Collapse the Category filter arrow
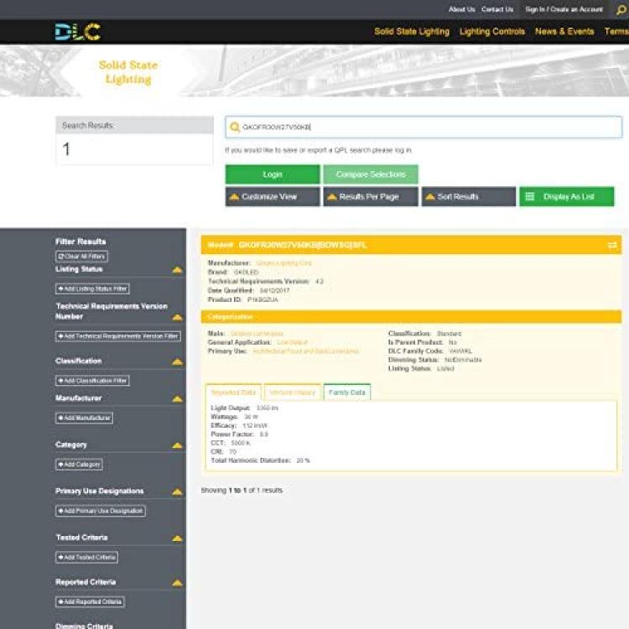The width and height of the screenshot is (629, 629). 177,445
